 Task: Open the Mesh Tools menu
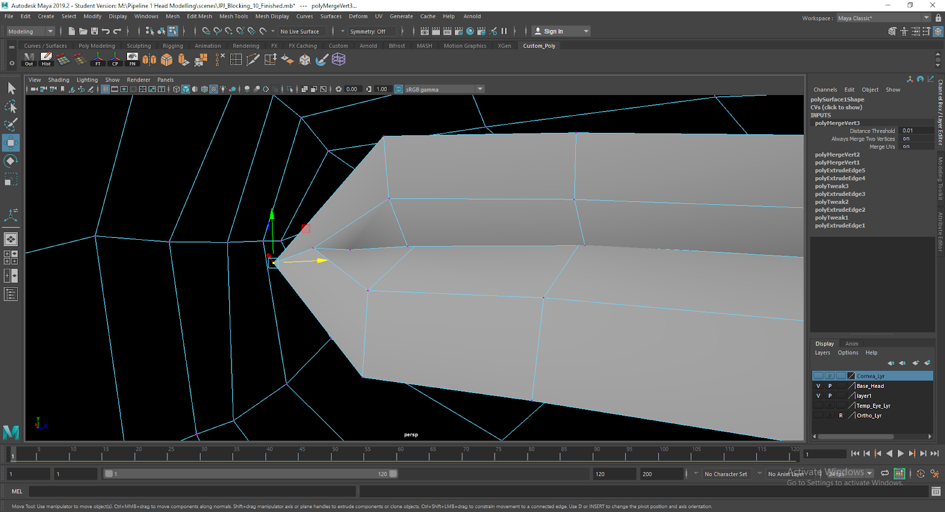(233, 17)
